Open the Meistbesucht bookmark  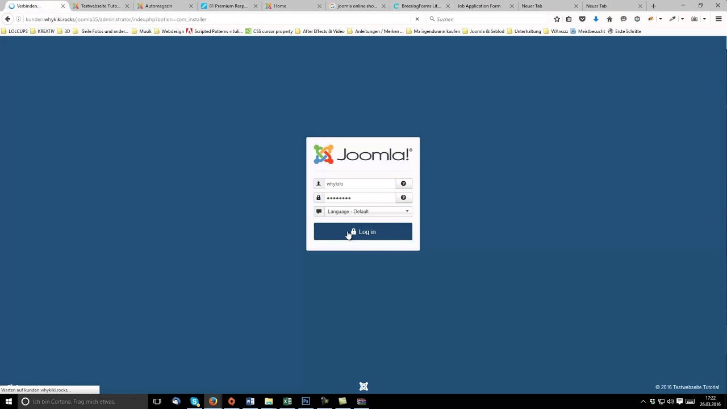[x=588, y=31]
